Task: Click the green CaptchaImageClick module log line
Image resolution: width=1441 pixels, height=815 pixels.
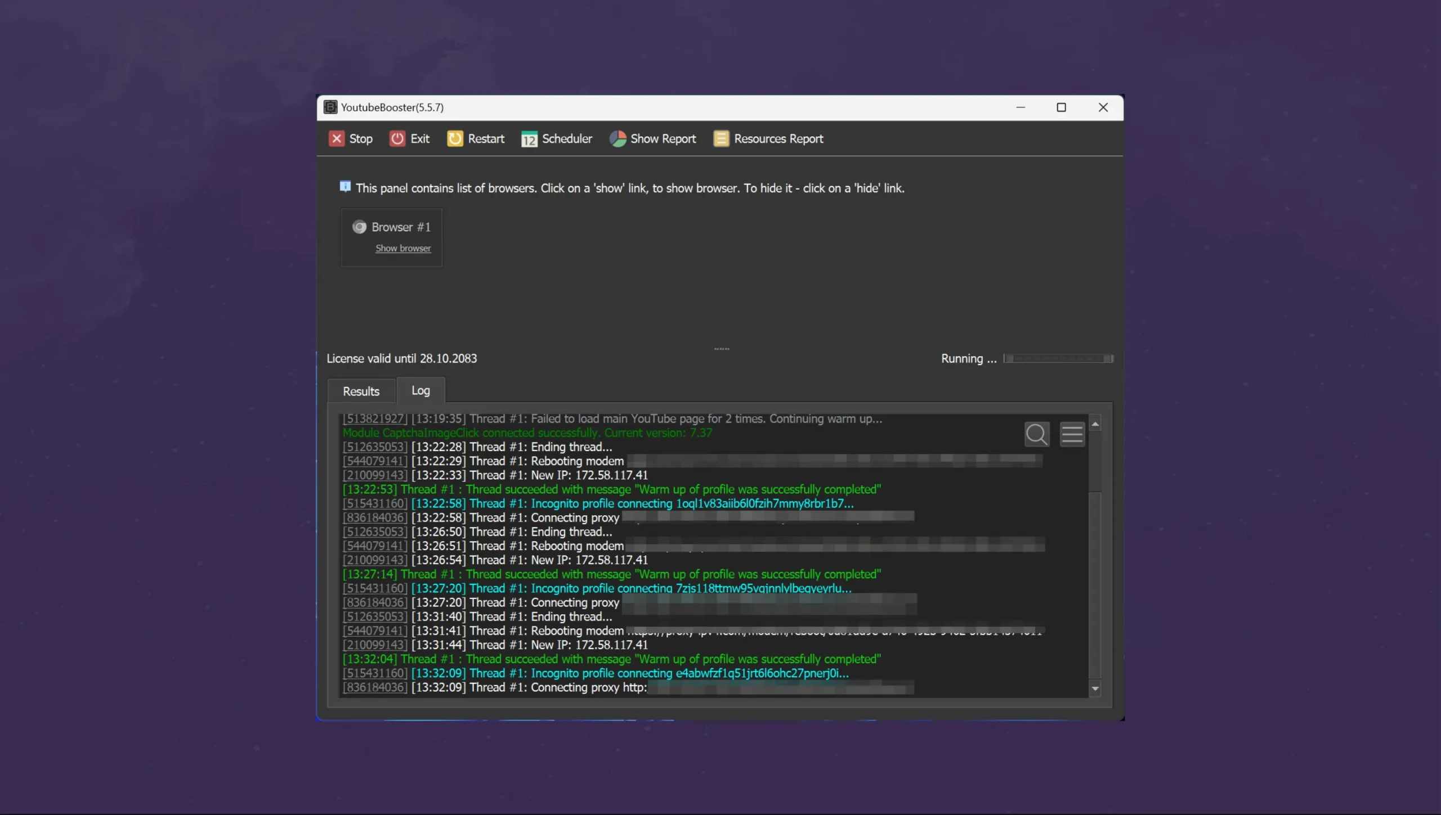Action: pos(527,433)
